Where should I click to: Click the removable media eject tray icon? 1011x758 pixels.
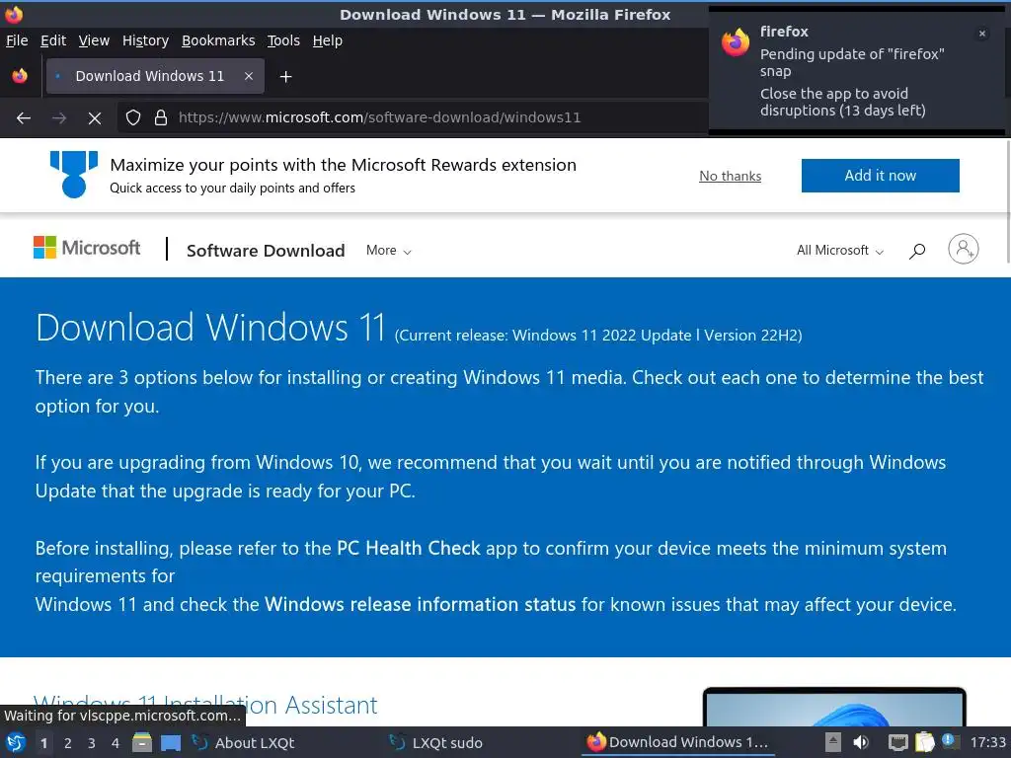coord(833,743)
